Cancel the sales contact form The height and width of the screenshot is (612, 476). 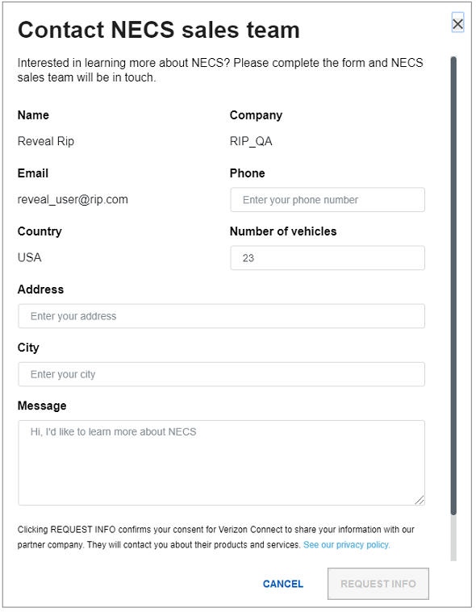[x=283, y=584]
